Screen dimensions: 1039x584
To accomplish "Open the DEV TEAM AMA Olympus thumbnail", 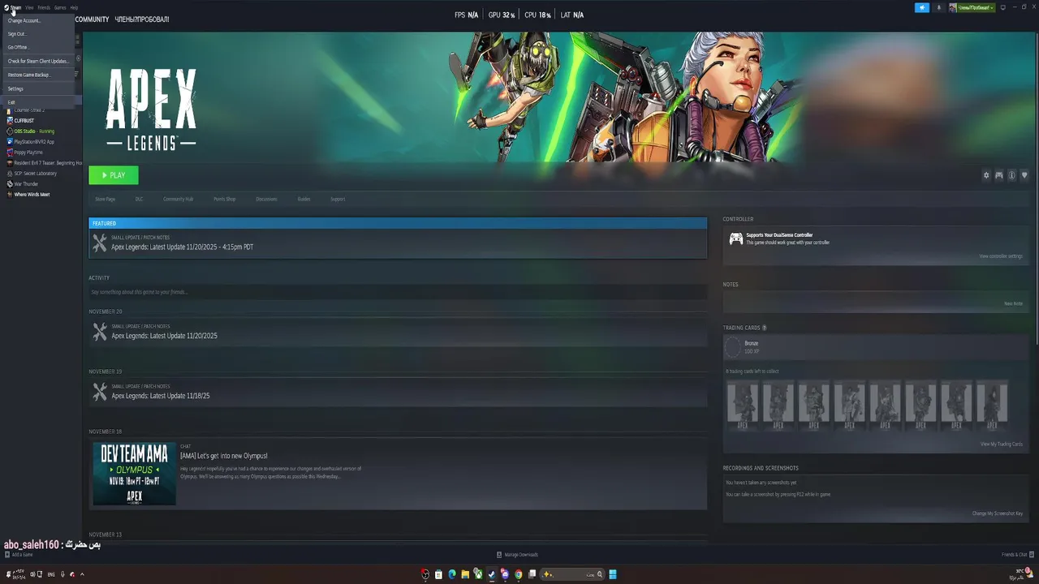I will pos(134,474).
